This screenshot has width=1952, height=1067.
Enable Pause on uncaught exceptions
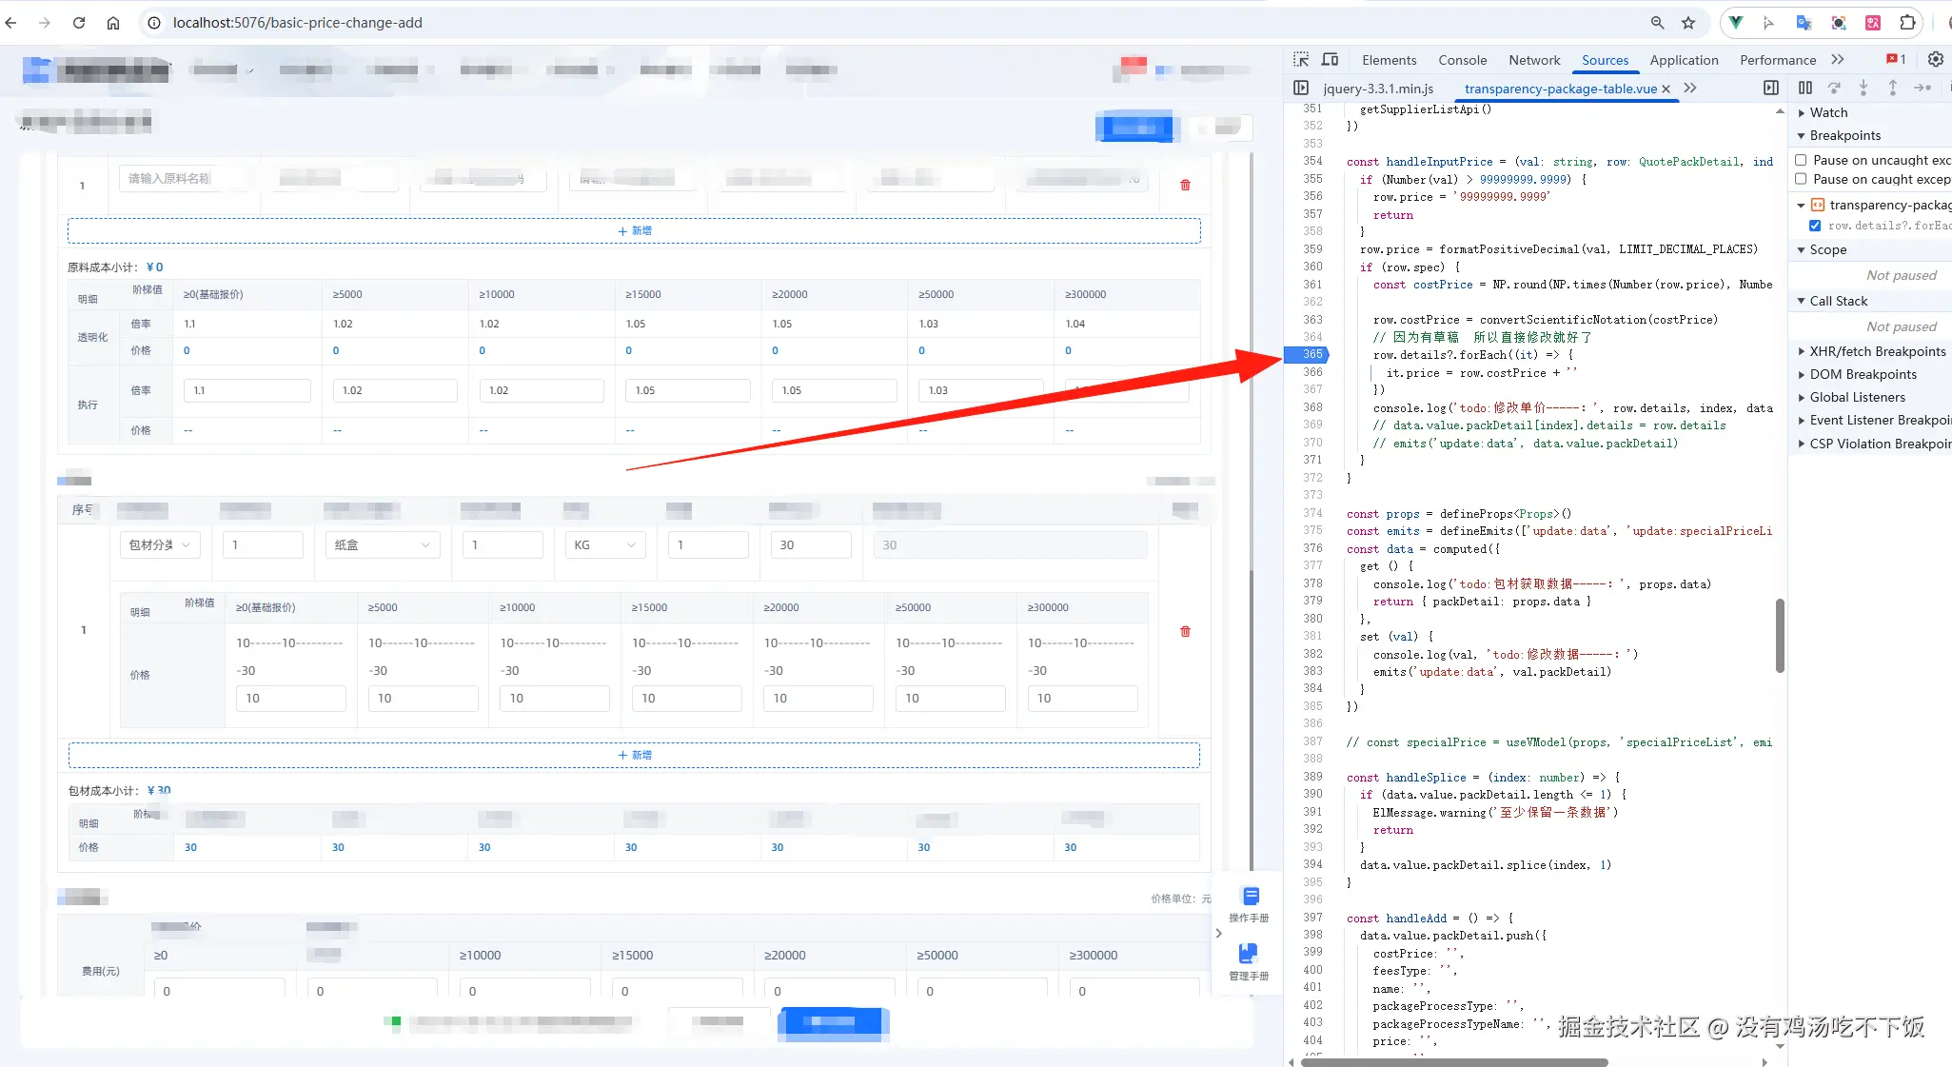tap(1801, 160)
